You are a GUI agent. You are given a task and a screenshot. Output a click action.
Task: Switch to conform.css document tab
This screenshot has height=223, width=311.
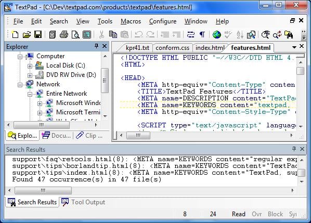[x=172, y=48]
